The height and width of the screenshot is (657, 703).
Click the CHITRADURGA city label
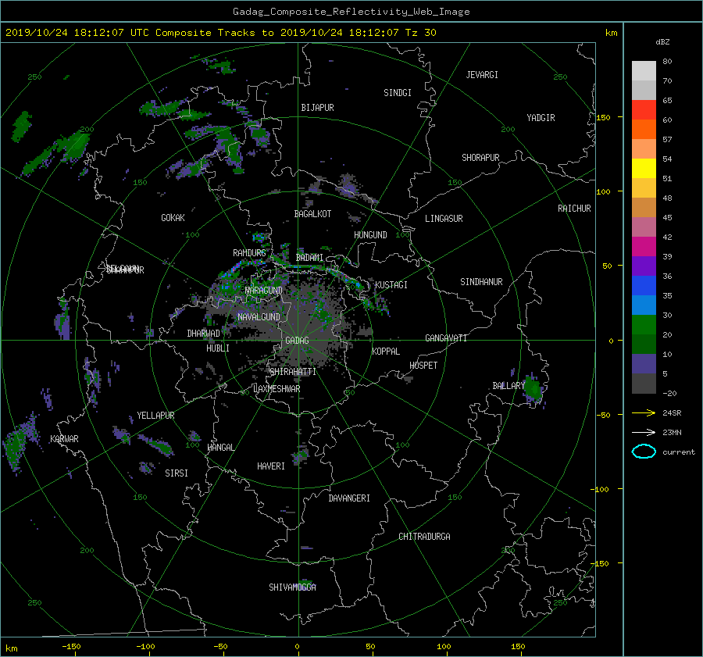(x=425, y=537)
